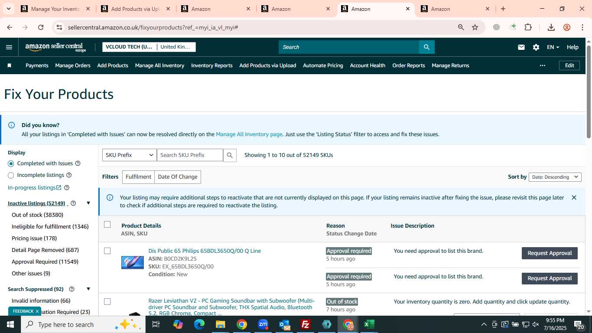Open the settings gear icon
Image resolution: width=592 pixels, height=333 pixels.
click(x=536, y=47)
